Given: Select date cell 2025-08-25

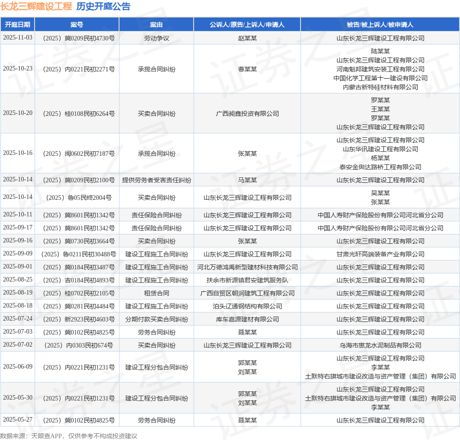Looking at the screenshot, I should (18, 280).
